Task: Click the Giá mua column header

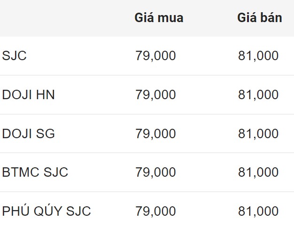Action: (159, 18)
